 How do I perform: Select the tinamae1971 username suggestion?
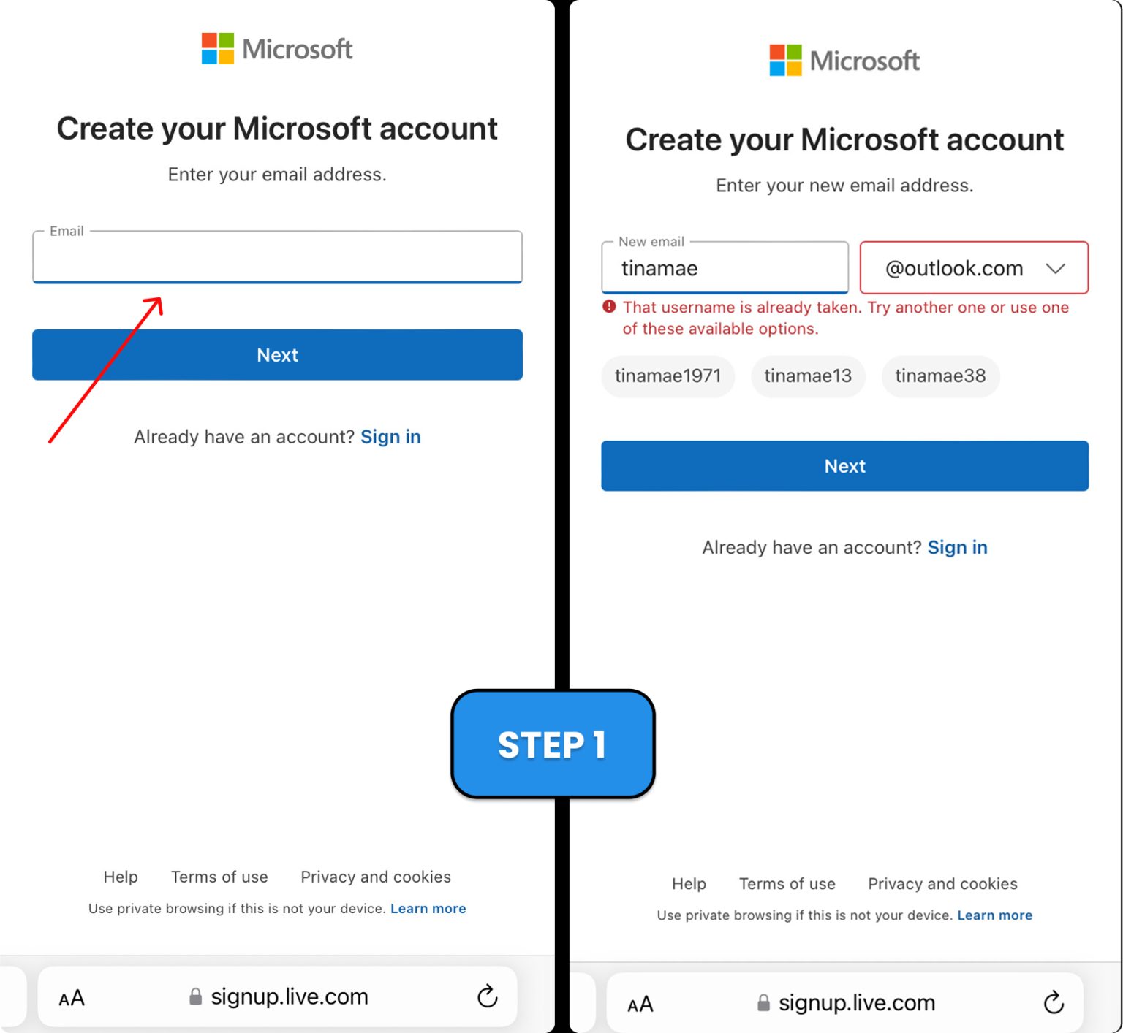[667, 376]
